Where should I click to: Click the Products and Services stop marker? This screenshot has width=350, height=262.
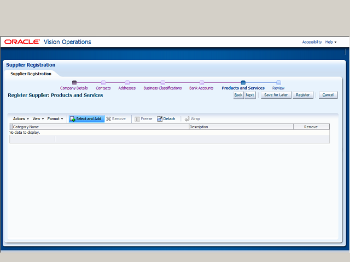pyautogui.click(x=243, y=82)
